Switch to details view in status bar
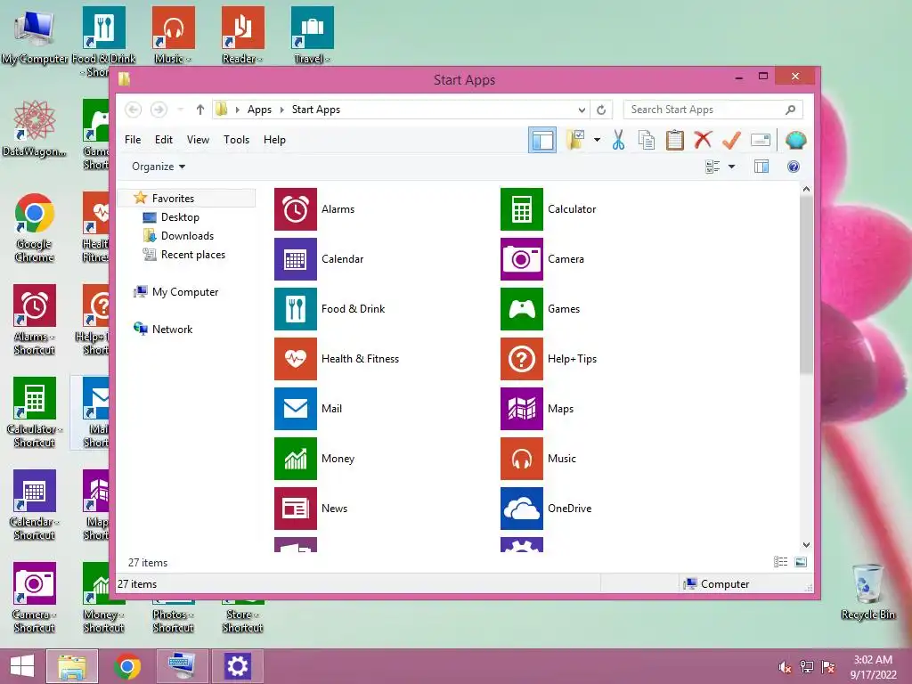912x684 pixels. click(780, 562)
